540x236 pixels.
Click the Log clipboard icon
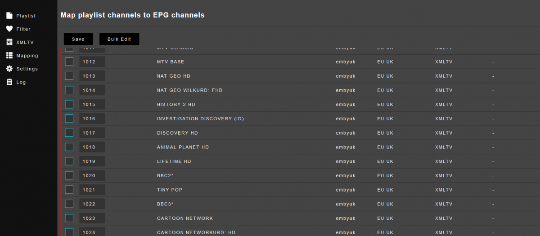pos(9,82)
